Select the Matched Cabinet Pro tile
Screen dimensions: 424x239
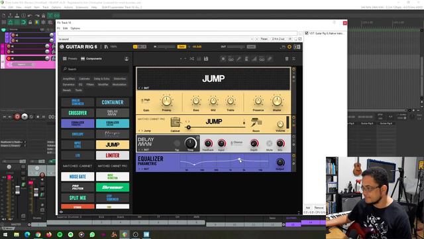[113, 166]
